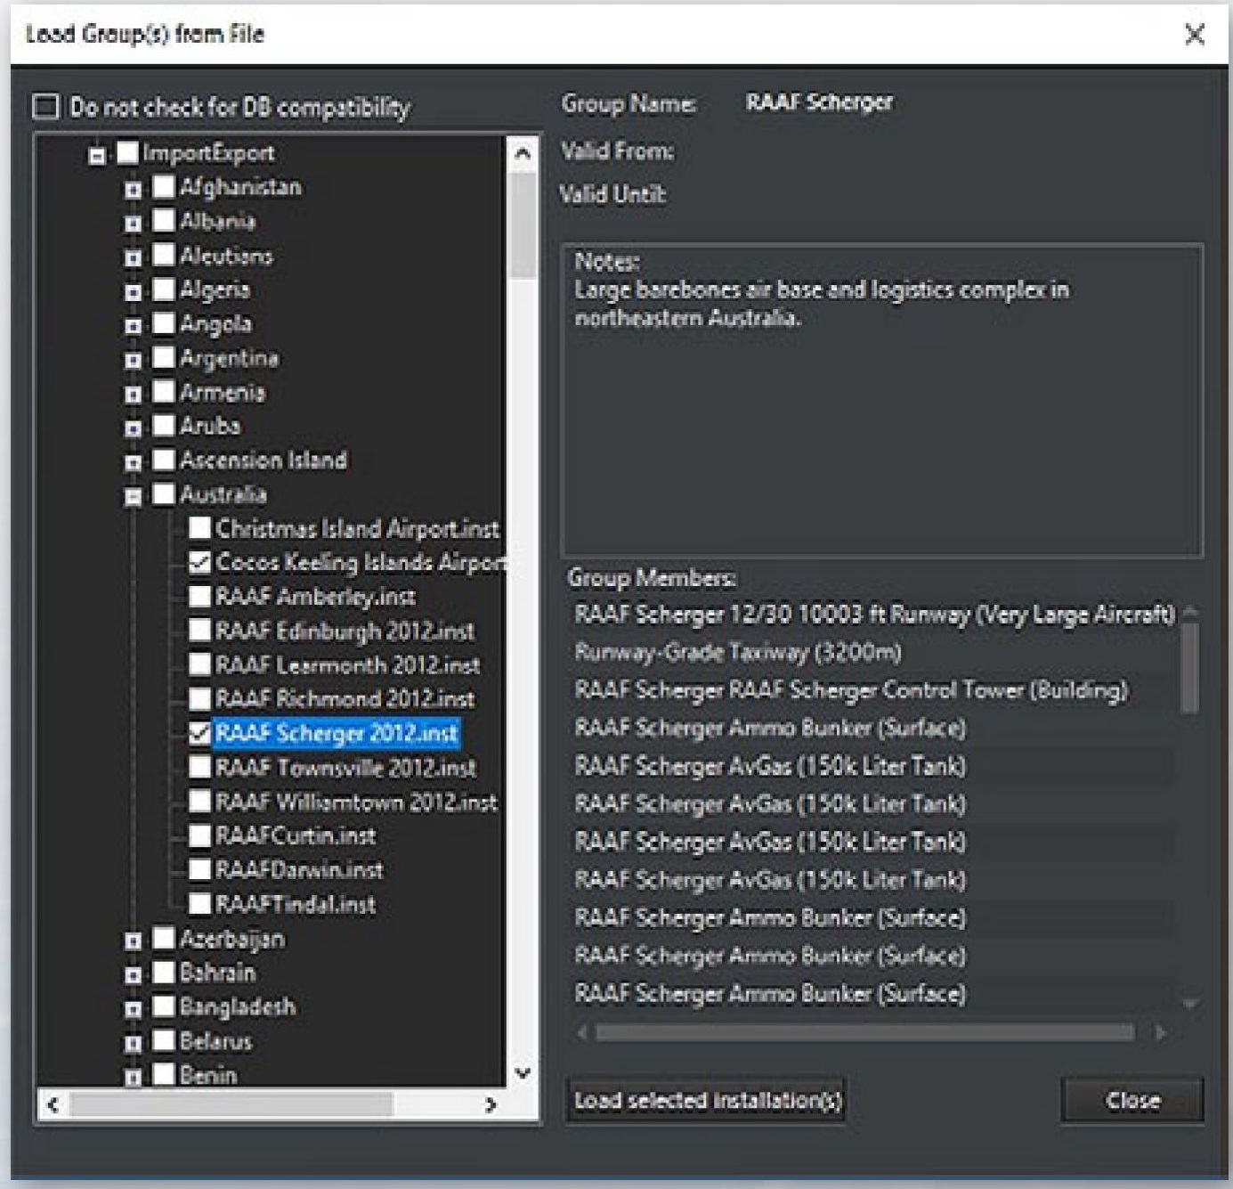
Task: Check the RAAF Amberley.inst checkbox
Action: coord(199,597)
